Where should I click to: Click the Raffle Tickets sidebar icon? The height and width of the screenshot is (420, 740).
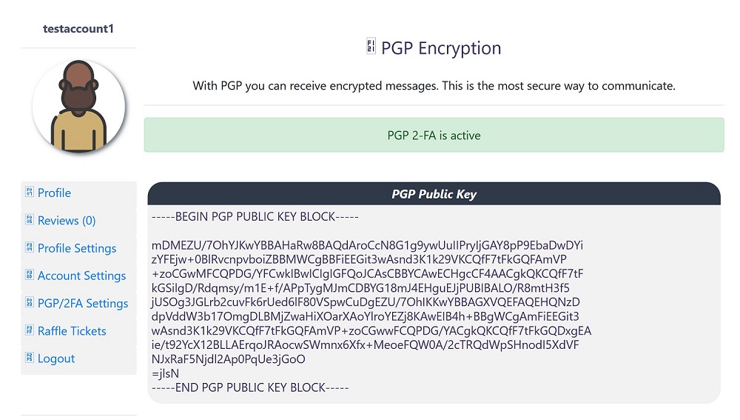pyautogui.click(x=30, y=330)
